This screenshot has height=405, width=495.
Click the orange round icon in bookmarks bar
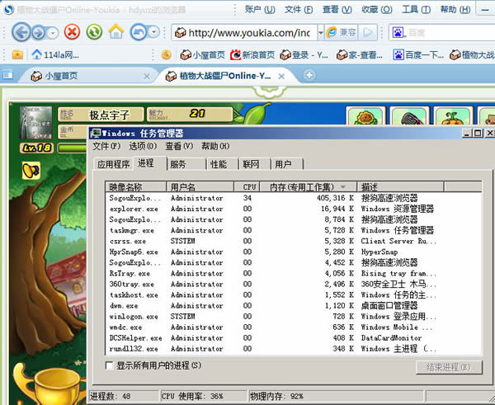[x=167, y=55]
